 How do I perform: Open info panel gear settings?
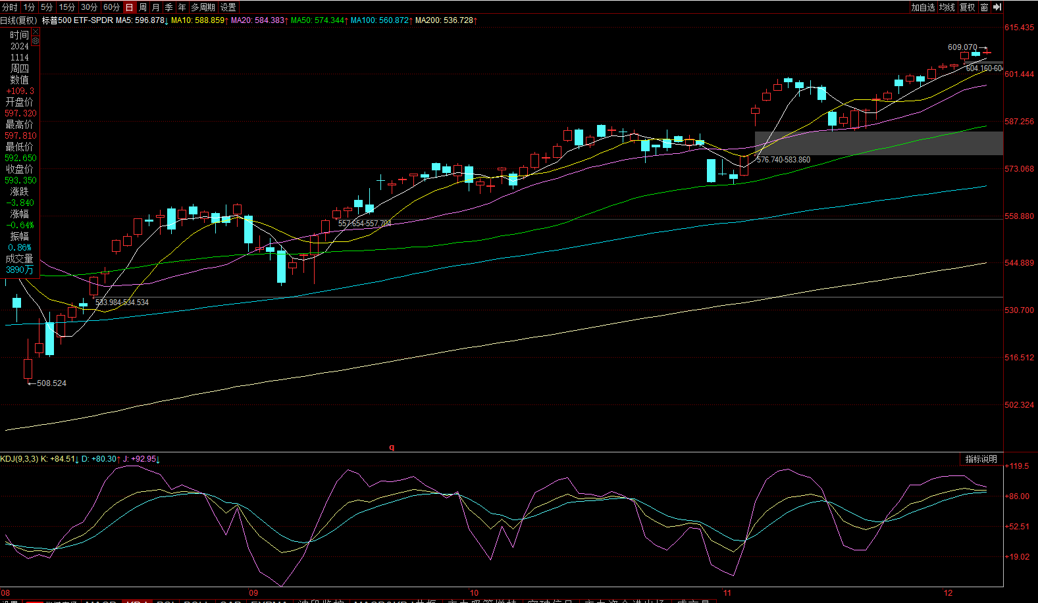pos(36,41)
